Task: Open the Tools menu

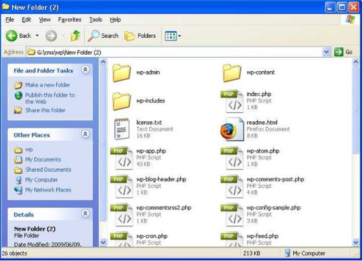Action: [96, 20]
